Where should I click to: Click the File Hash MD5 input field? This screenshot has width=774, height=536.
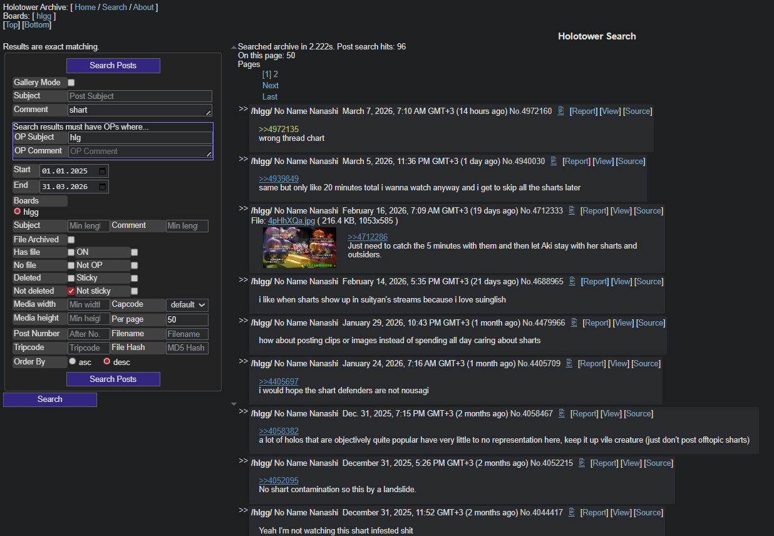click(x=187, y=348)
